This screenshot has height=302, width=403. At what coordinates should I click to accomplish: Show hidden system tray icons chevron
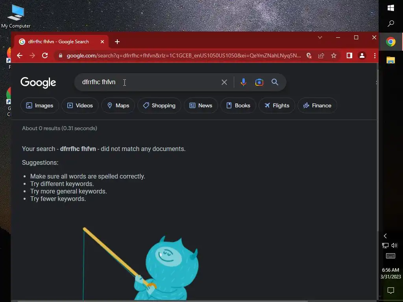(385, 236)
